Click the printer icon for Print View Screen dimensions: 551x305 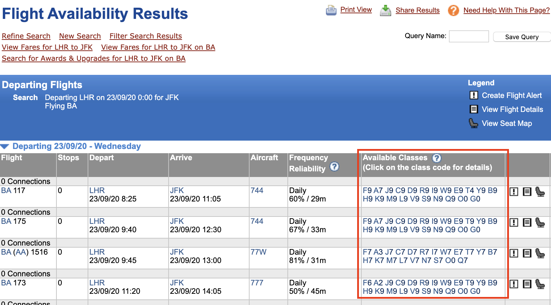331,10
